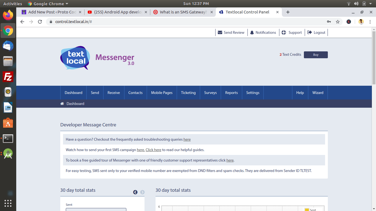This screenshot has width=376, height=211.
Task: Open the troubleshooting queries 'here' link
Action: point(187,139)
